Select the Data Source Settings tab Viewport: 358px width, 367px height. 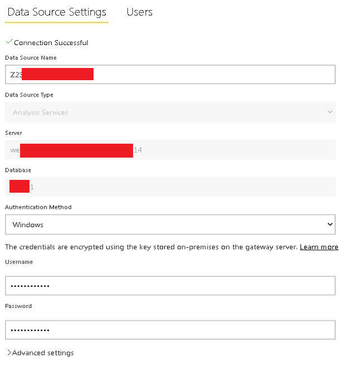[57, 12]
